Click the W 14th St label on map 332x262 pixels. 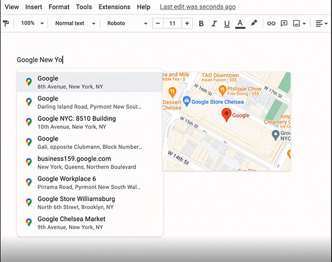178,158
